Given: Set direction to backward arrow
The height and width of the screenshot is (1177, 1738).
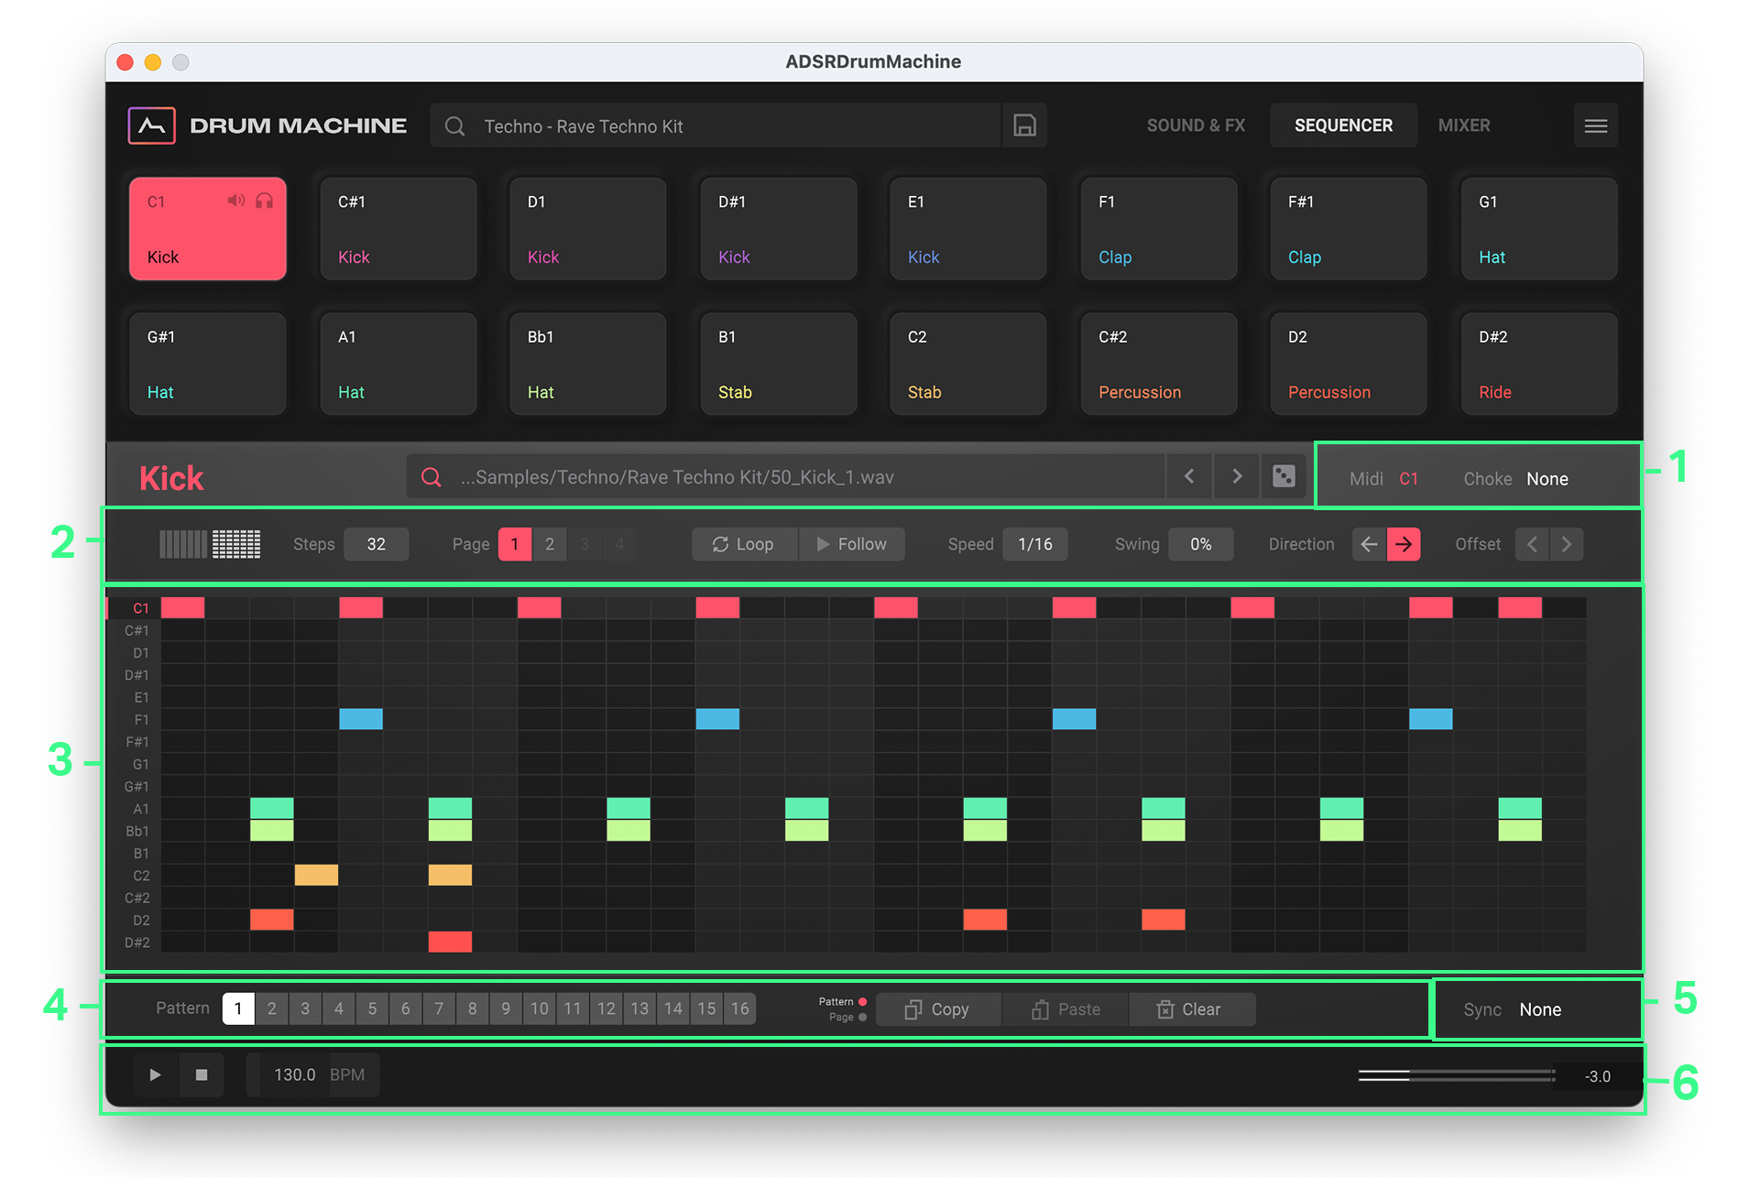Looking at the screenshot, I should 1369,544.
